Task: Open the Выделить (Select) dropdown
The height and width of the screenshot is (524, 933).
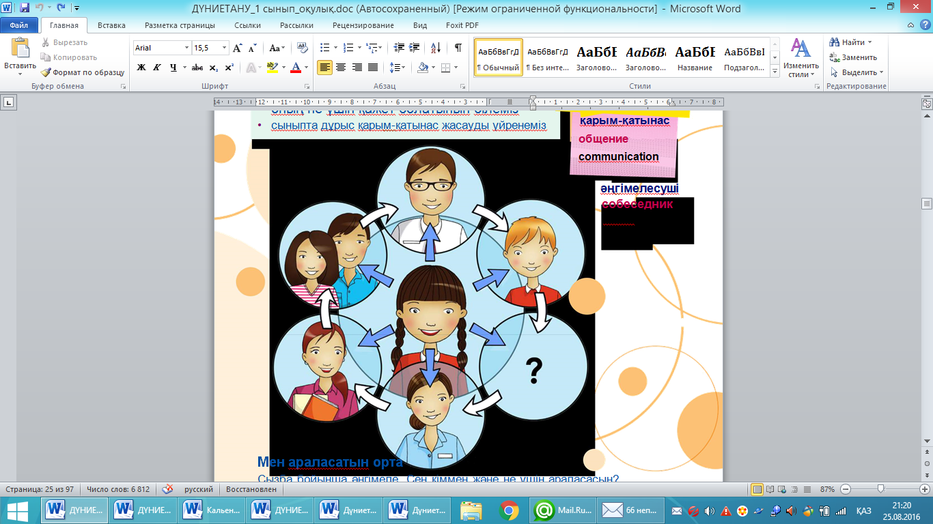Action: click(857, 72)
